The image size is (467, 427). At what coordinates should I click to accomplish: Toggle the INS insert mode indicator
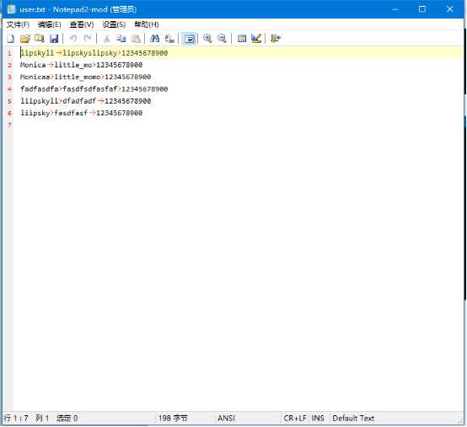pyautogui.click(x=318, y=419)
